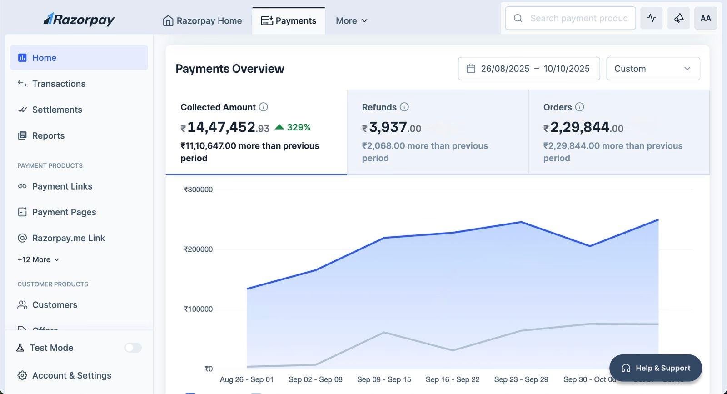Select the Refunds overview tab
Viewport: 727px width, 394px height.
438,132
